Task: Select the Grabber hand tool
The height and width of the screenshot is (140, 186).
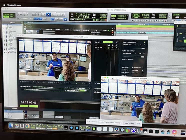Action: click(x=53, y=15)
